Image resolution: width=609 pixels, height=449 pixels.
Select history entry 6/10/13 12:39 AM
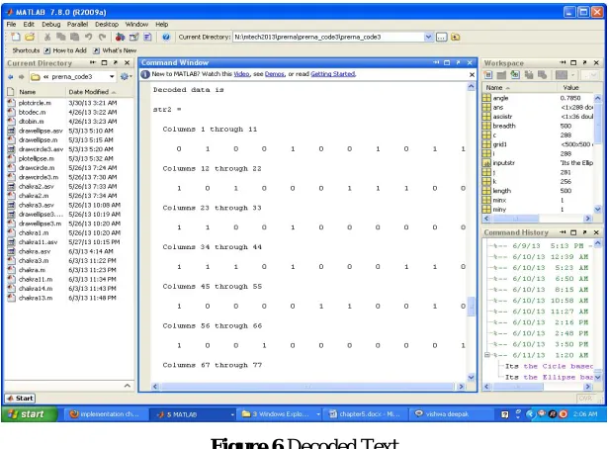click(550, 257)
